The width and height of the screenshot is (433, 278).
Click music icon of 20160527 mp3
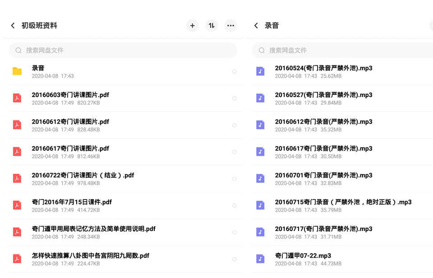260,98
